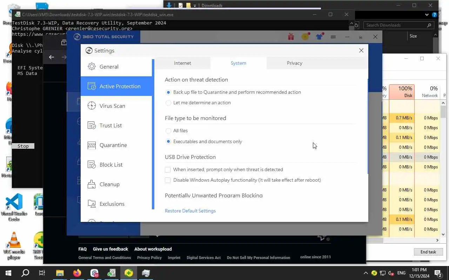Open Task Manager icon in the taskbar
This screenshot has height=280, width=449.
point(146,273)
